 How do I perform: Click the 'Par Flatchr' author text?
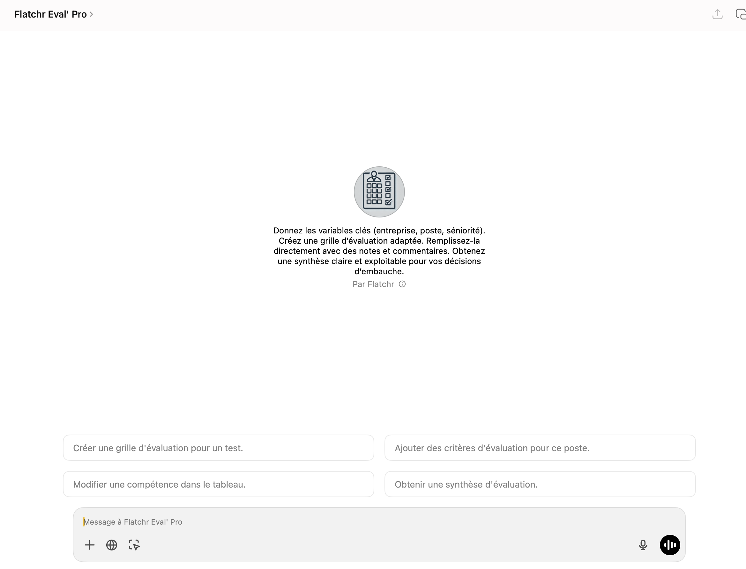[x=373, y=284]
